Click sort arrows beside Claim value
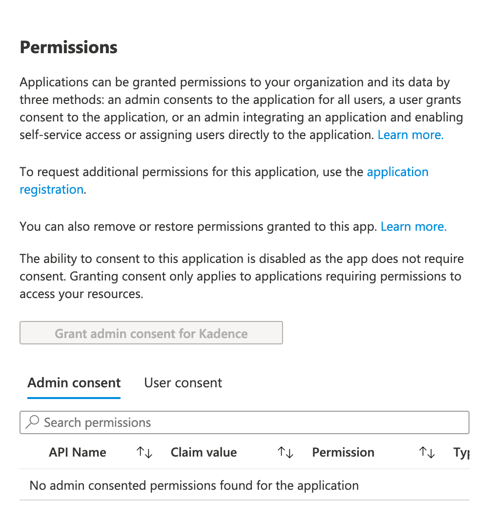This screenshot has height=520, width=489. (x=285, y=453)
